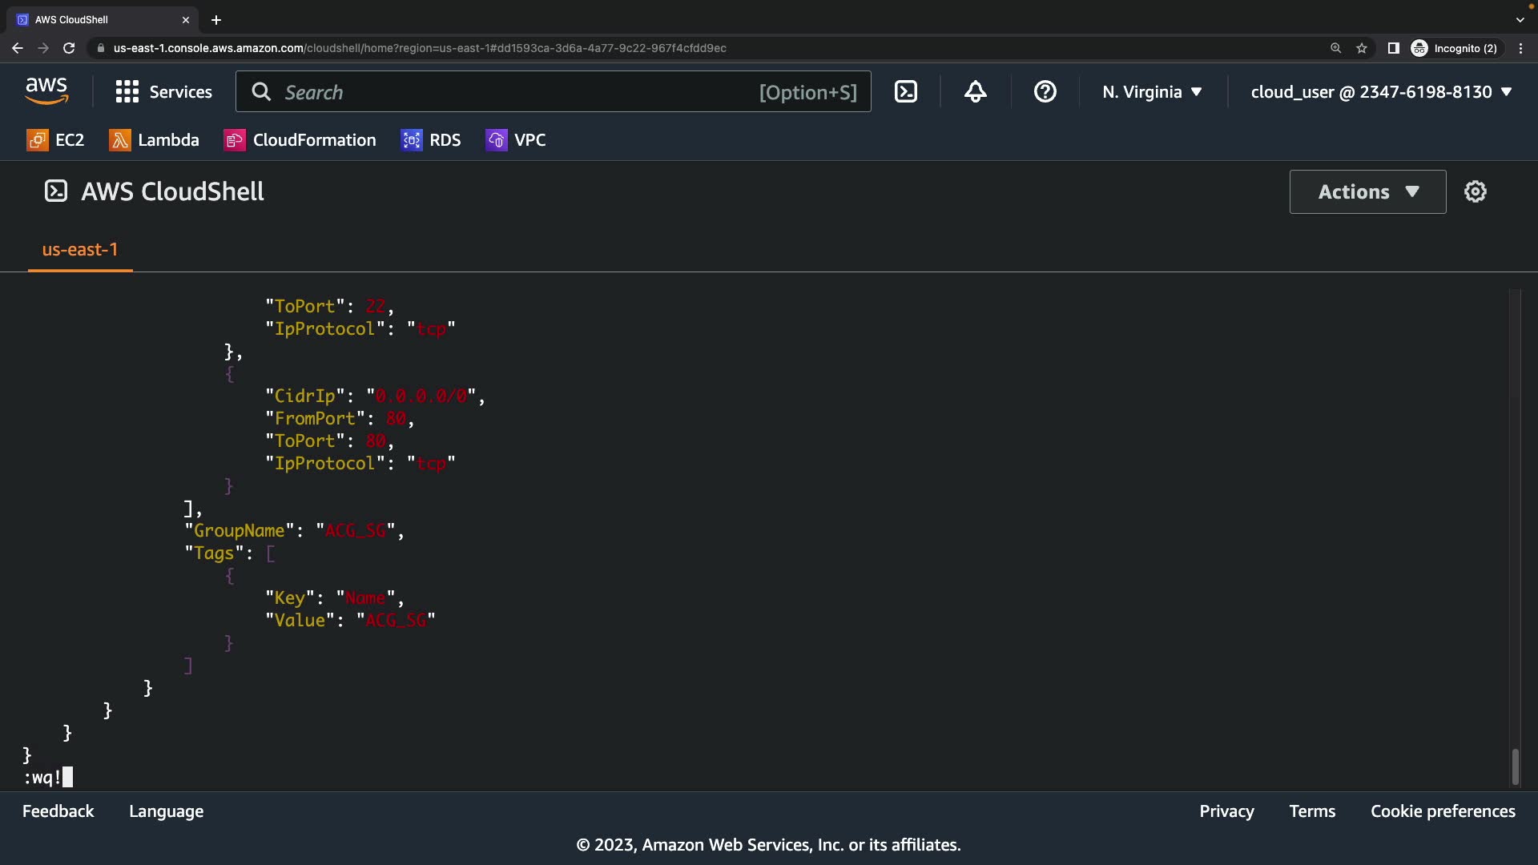The image size is (1538, 865).
Task: Click the CloudShell settings gear icon
Action: click(1475, 191)
